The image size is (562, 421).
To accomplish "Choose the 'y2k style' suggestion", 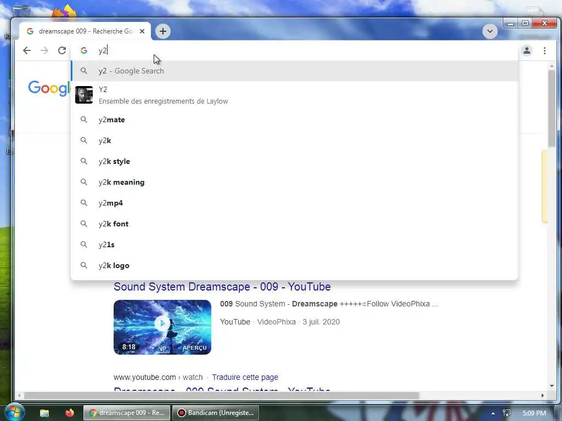I will pos(295,162).
